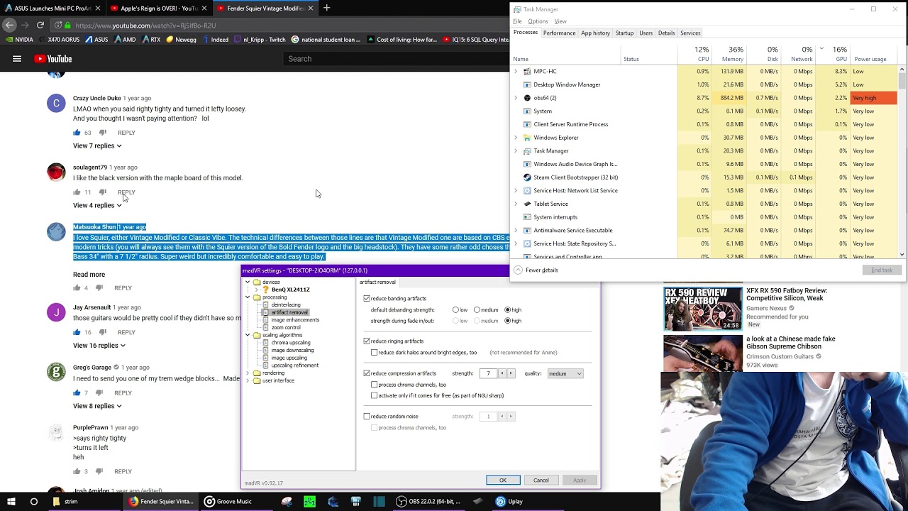Reload the browser page
908x511 pixels.
tap(40, 25)
